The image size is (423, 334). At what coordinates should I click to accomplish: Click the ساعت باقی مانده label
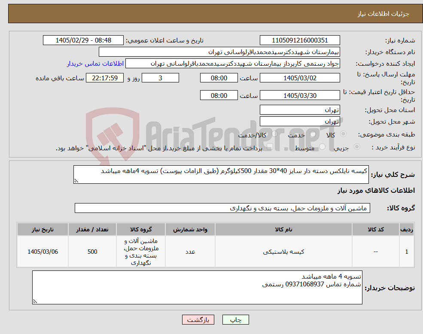coord(60,78)
